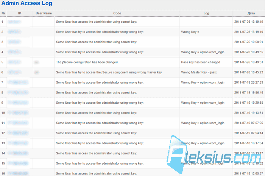The width and height of the screenshot is (265, 176).
Task: Click the User Name column header
Action: (44, 13)
